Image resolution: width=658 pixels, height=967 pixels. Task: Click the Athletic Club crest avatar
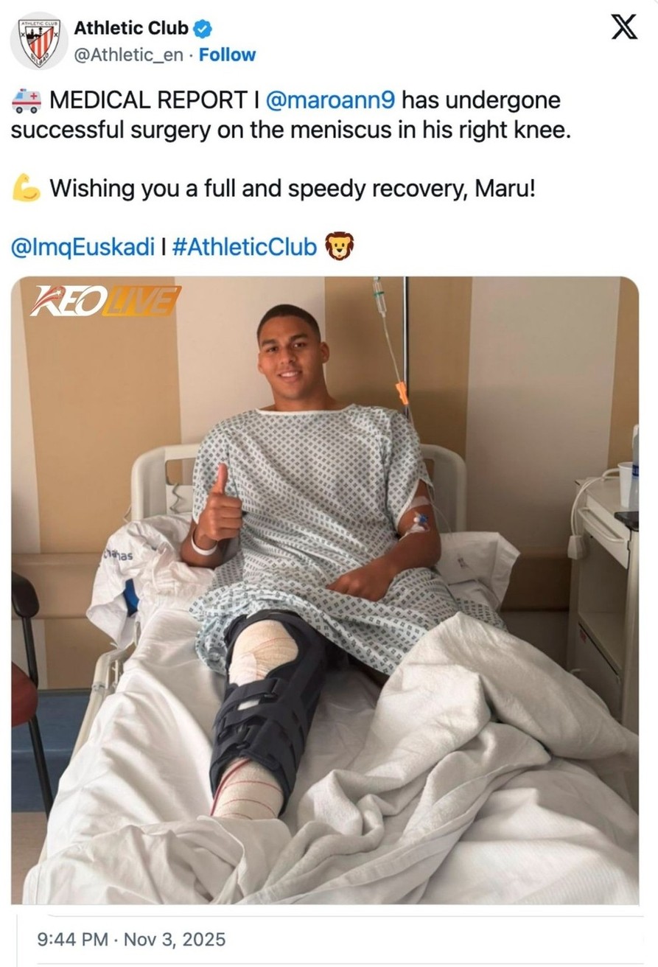[x=38, y=41]
